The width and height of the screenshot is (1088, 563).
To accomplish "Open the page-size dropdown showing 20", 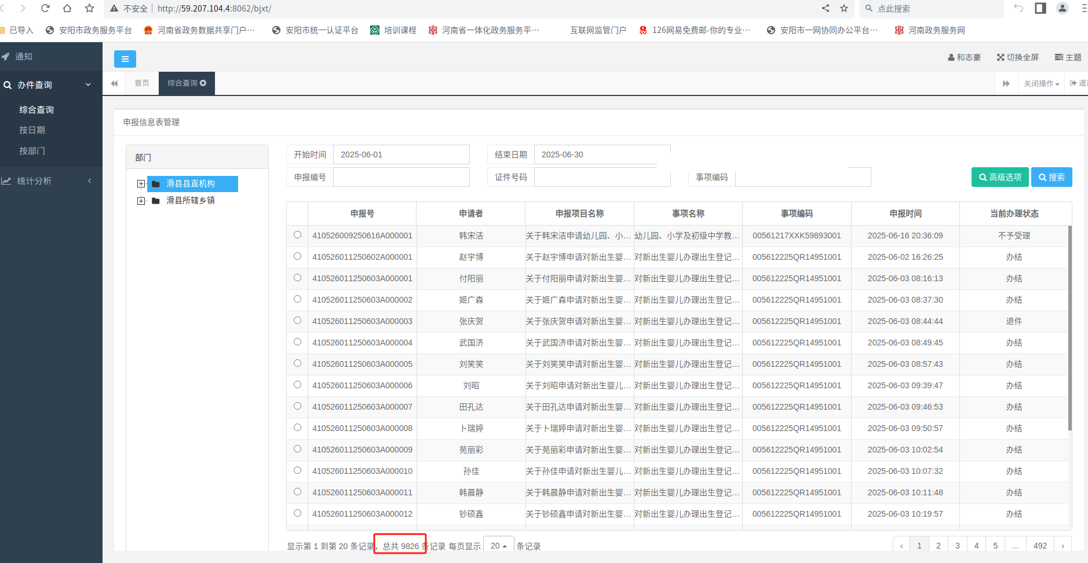I will (x=498, y=546).
